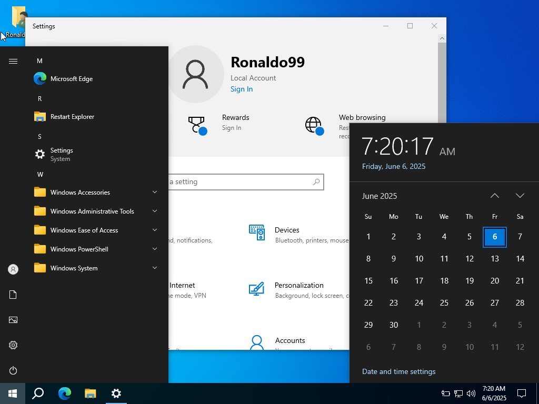Viewport: 539px width, 404px height.
Task: Click the Settings window vertical scrollbar thumb
Action: coord(442,83)
